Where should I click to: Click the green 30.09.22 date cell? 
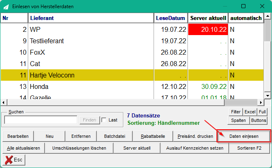point(208,86)
